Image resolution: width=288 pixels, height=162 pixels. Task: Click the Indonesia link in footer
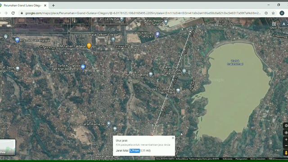227,159
